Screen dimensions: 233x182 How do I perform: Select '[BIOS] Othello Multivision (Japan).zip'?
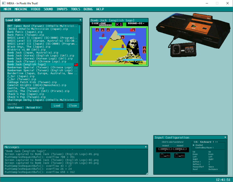pos(43,29)
